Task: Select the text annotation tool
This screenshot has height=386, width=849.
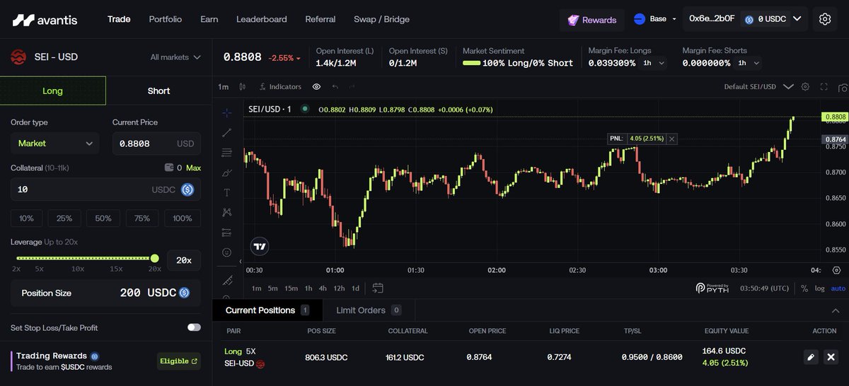Action: [x=226, y=192]
